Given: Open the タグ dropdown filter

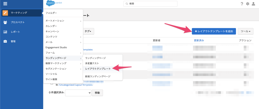Looking at the screenshot, I should coord(88,31).
